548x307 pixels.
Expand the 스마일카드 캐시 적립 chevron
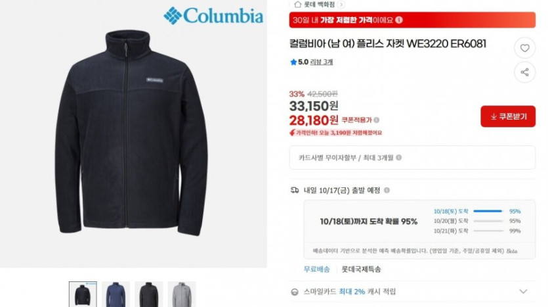[x=523, y=291]
